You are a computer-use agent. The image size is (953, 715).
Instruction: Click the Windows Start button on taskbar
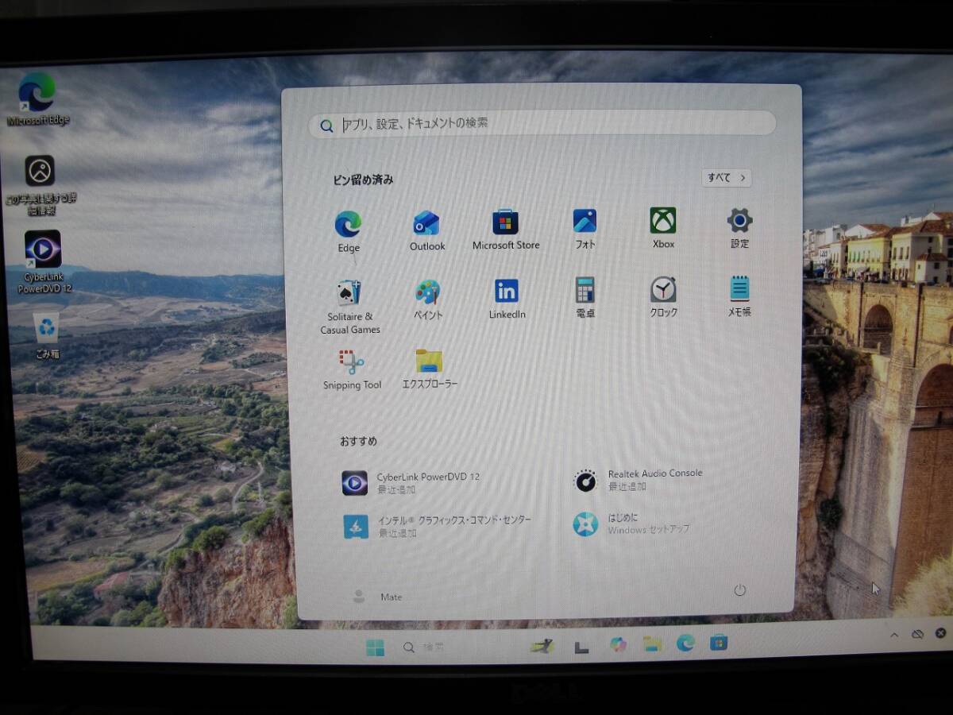pos(375,647)
